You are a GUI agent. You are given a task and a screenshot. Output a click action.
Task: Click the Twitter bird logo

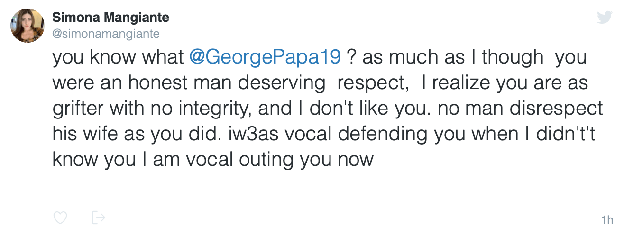tap(604, 18)
